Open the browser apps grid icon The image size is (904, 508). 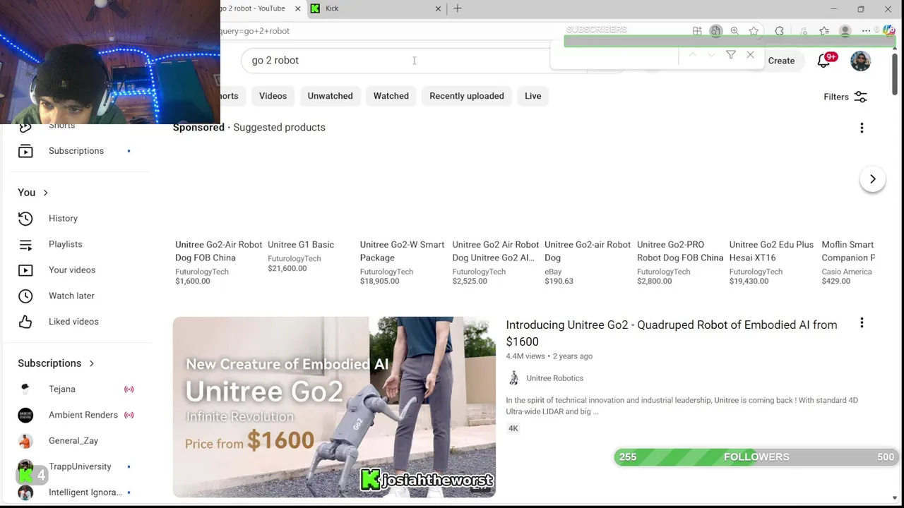click(x=697, y=31)
